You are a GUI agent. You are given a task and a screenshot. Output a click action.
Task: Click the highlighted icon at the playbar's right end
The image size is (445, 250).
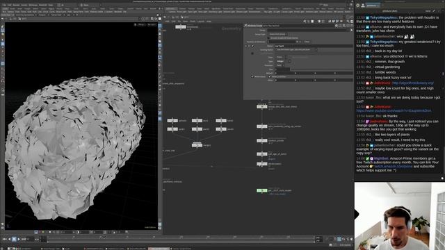point(339,240)
